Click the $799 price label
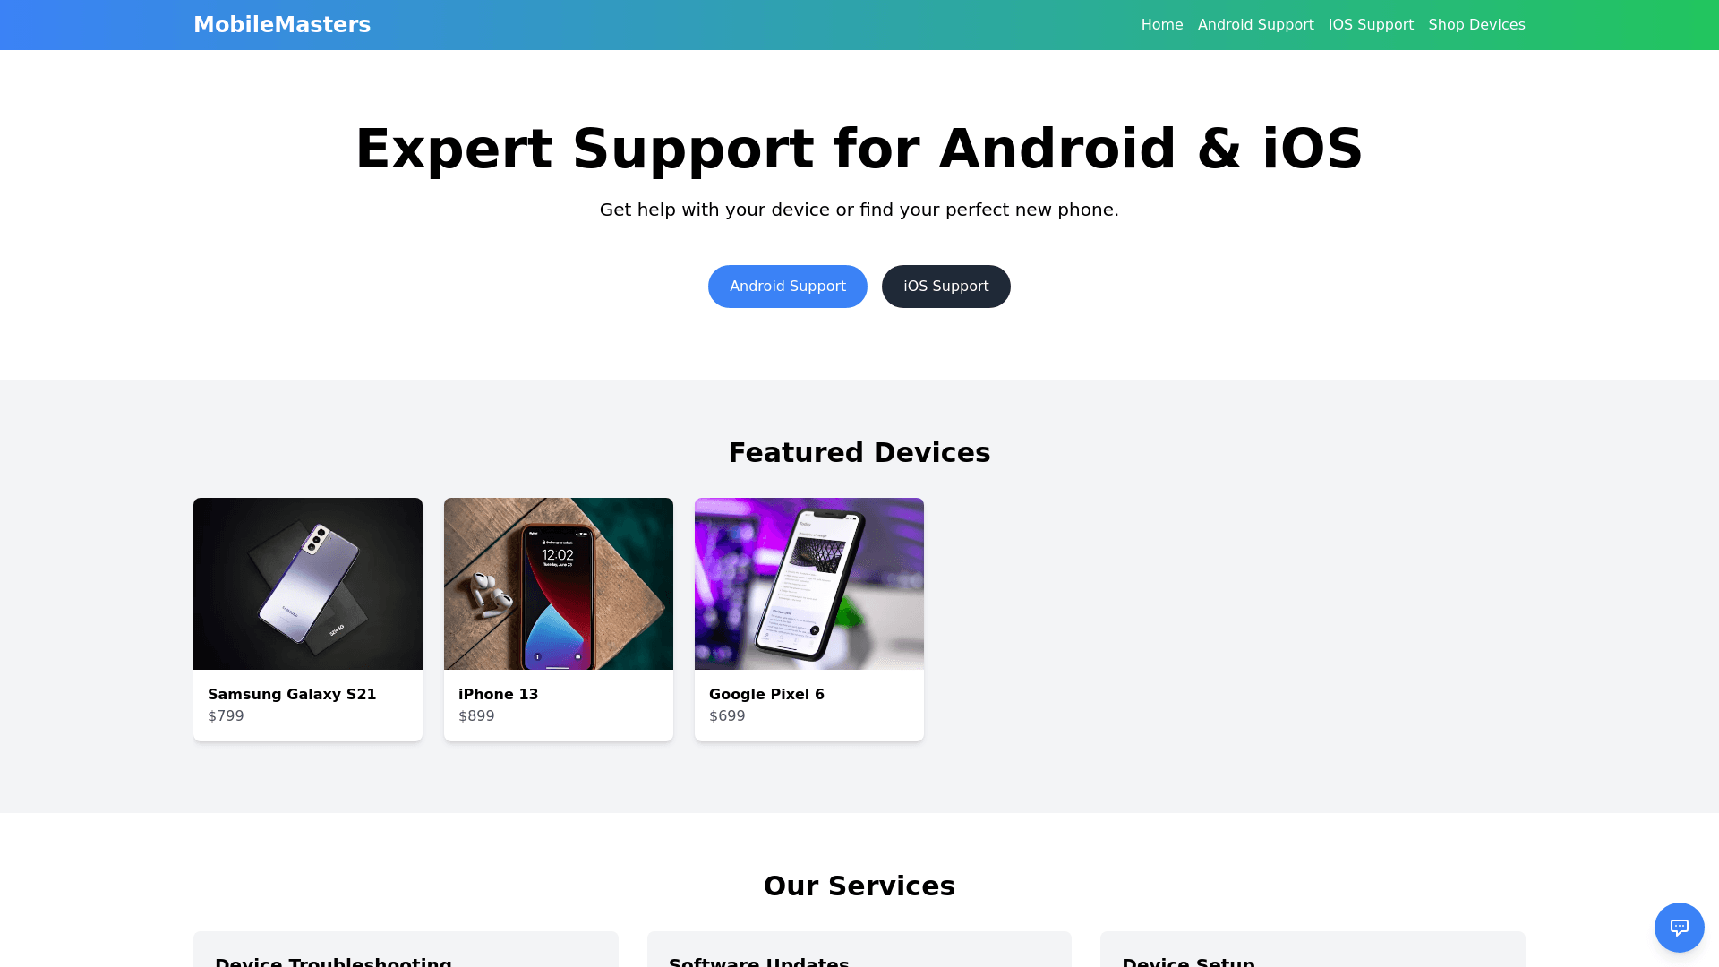 [226, 715]
